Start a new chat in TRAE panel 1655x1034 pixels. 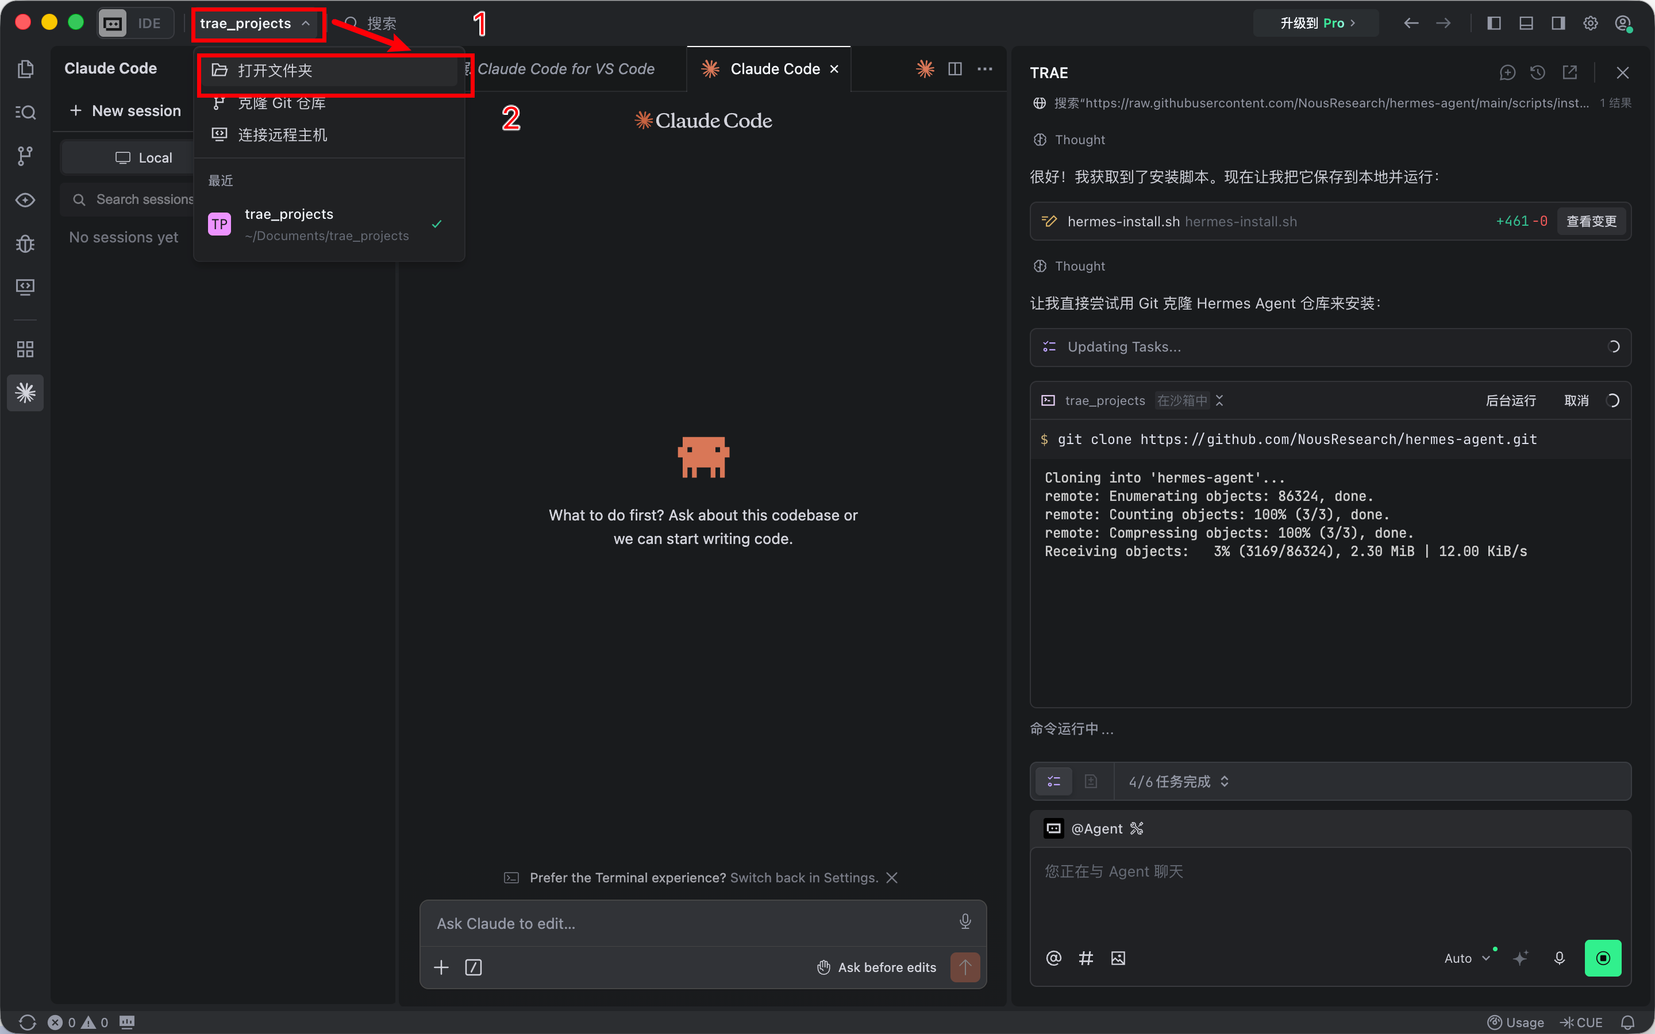tap(1507, 72)
